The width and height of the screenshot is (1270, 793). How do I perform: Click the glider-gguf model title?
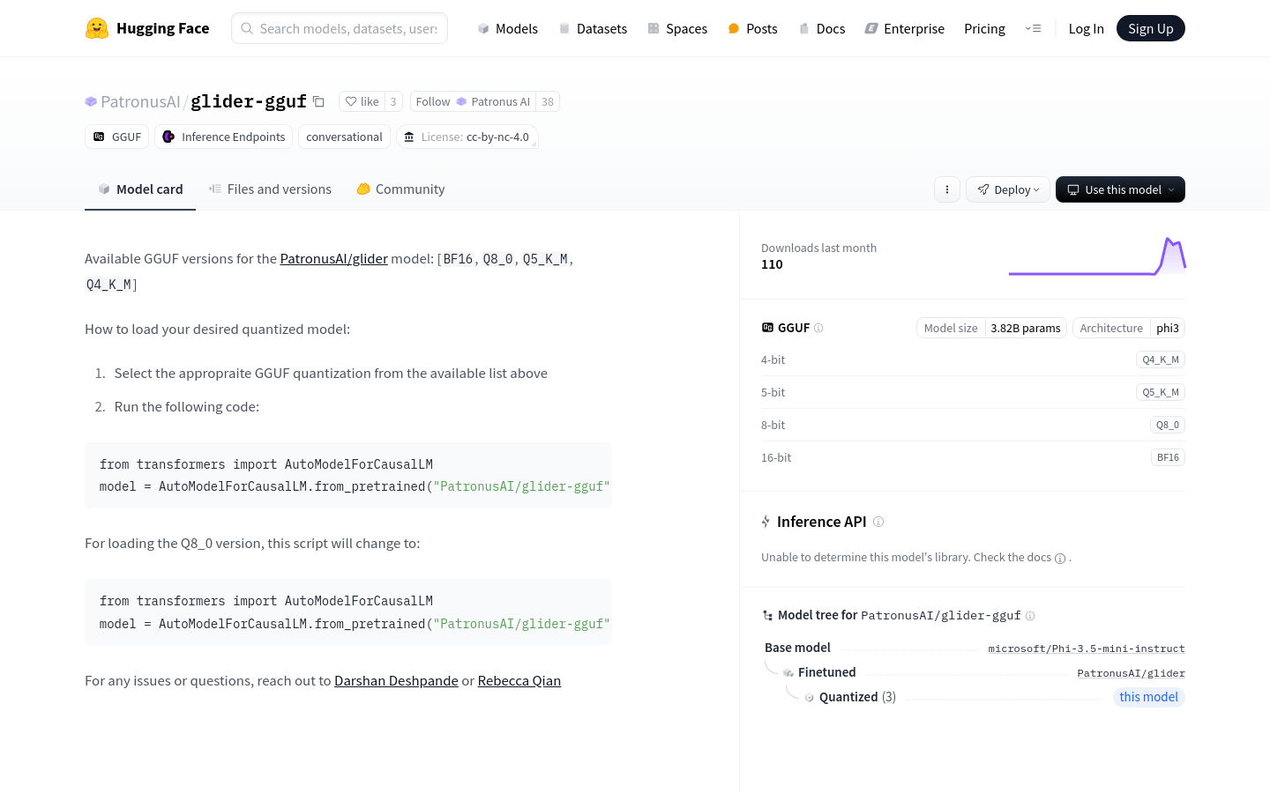[x=249, y=101]
